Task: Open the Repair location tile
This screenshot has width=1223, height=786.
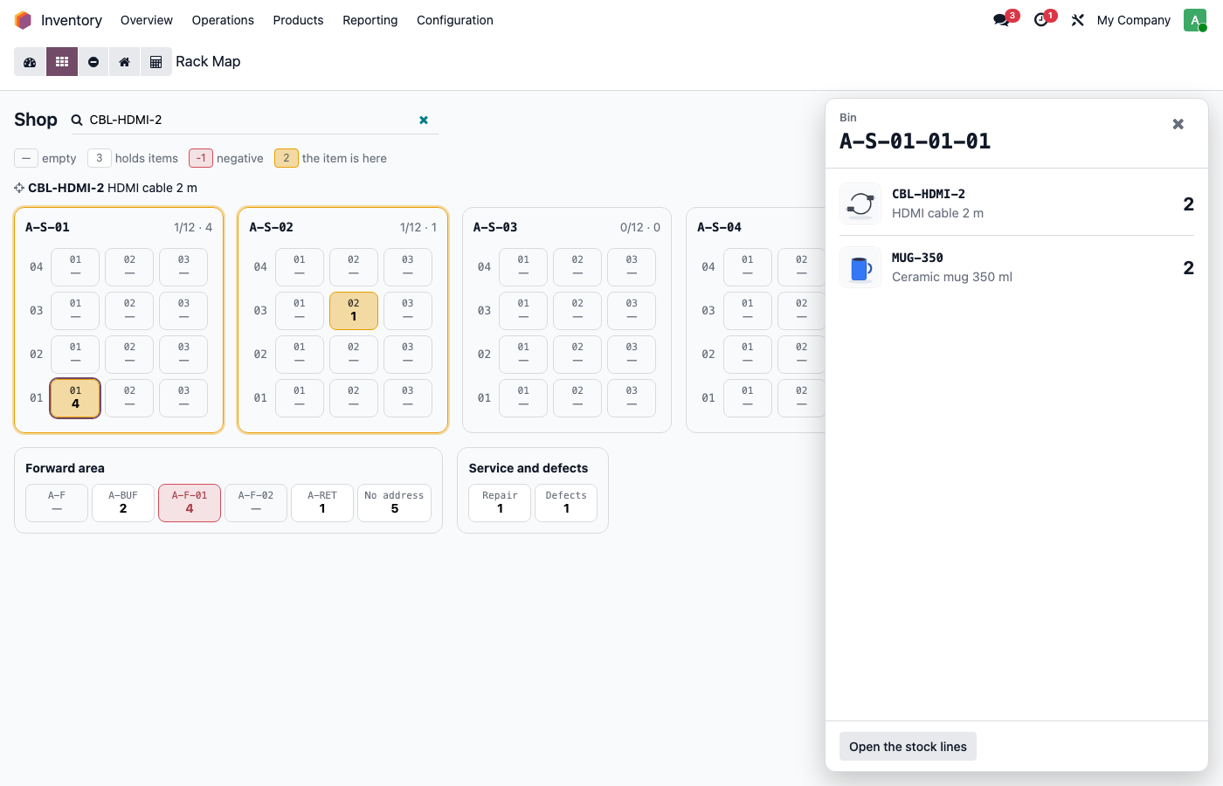Action: (x=500, y=502)
